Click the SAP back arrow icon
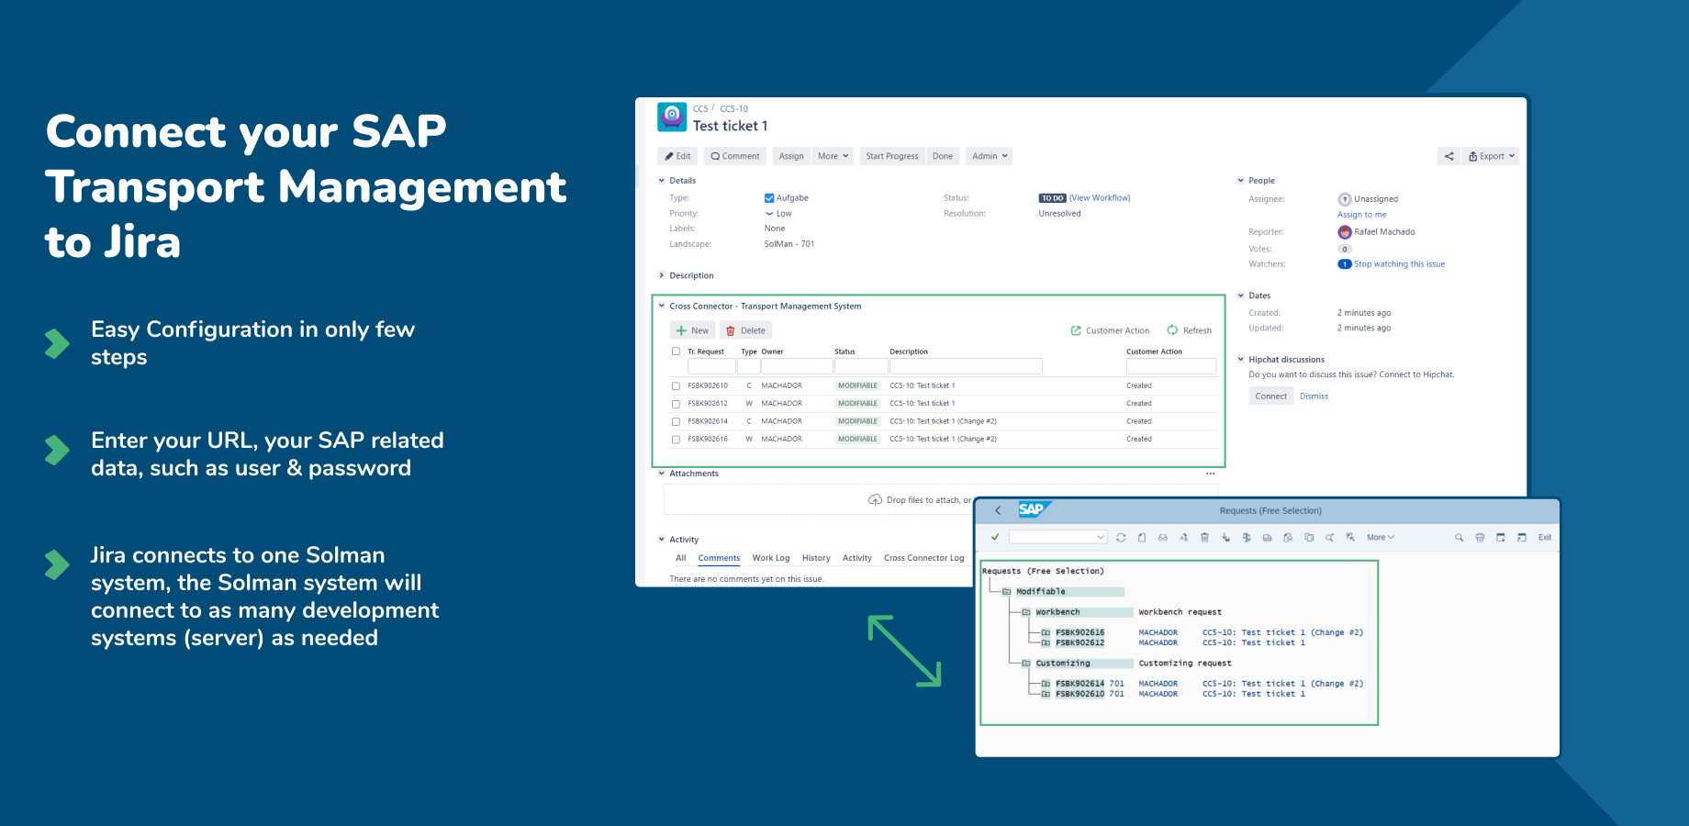The image size is (1689, 826). click(x=998, y=510)
